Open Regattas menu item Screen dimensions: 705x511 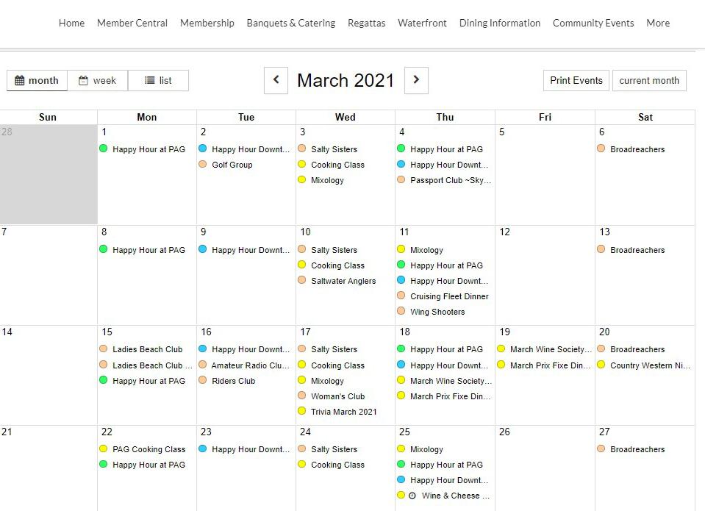(366, 23)
